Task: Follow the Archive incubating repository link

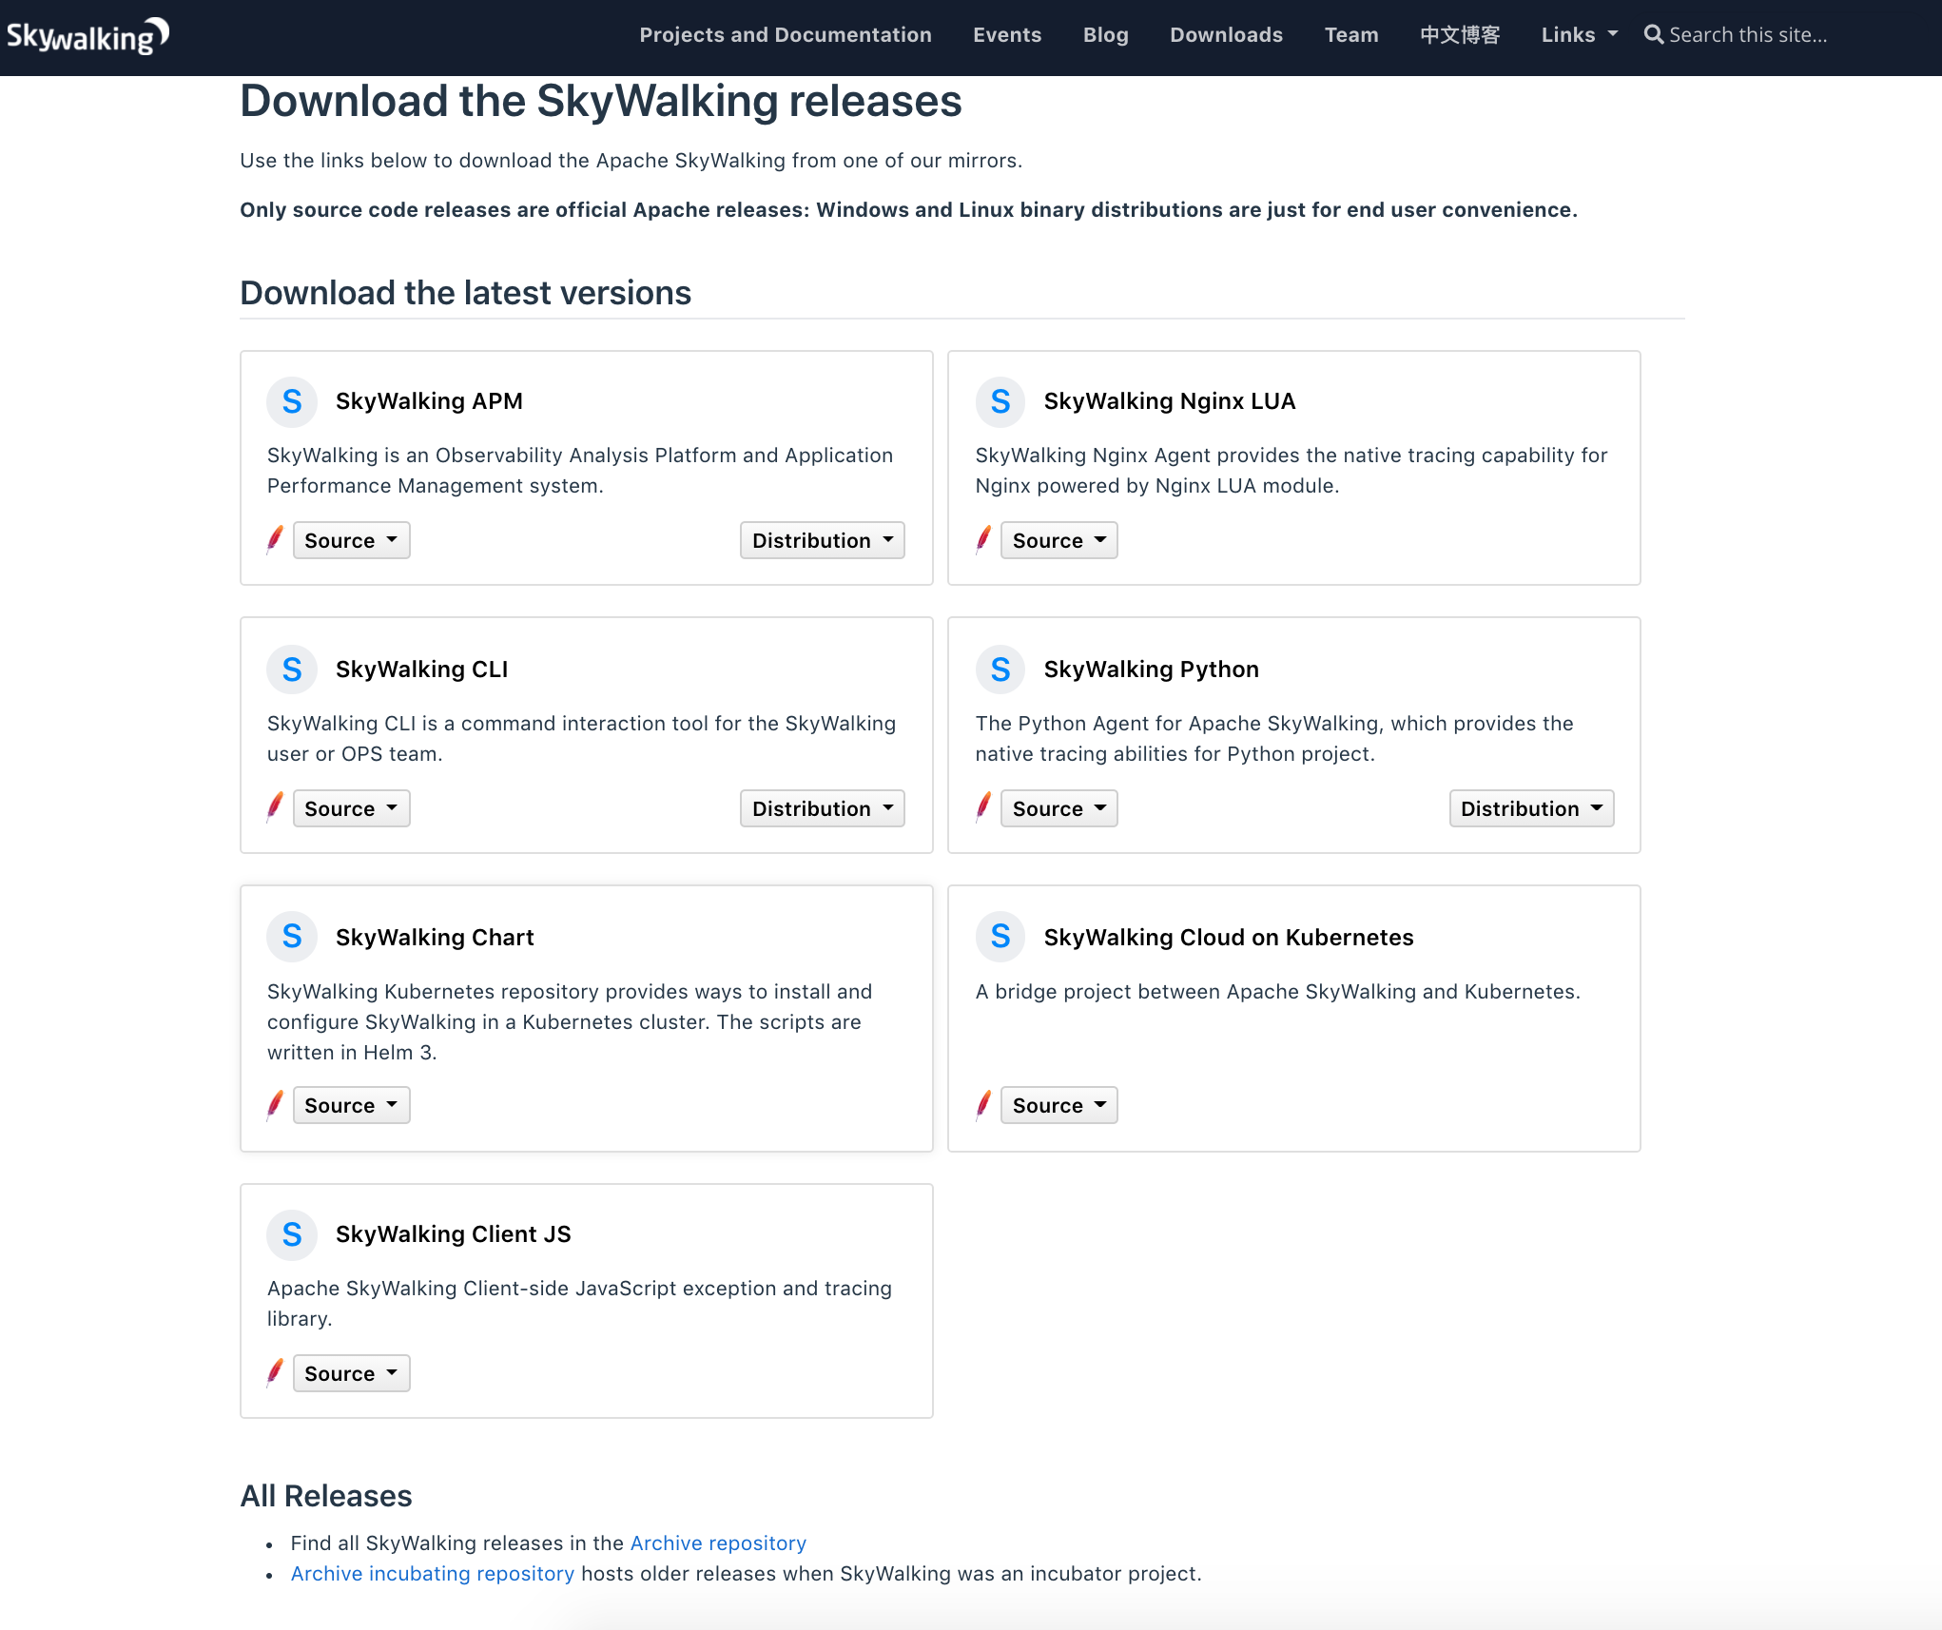Action: tap(432, 1573)
